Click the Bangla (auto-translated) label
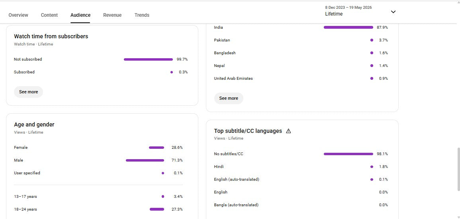 236,205
